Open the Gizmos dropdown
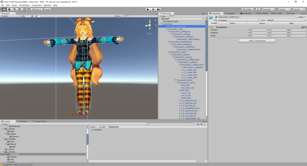This screenshot has width=307, height=166. tap(119, 16)
